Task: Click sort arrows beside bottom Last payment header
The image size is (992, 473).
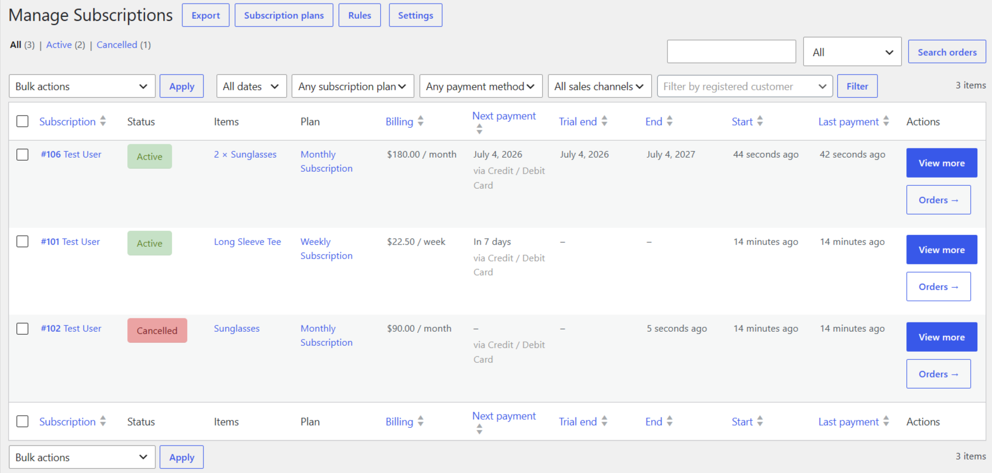Action: [x=886, y=421]
